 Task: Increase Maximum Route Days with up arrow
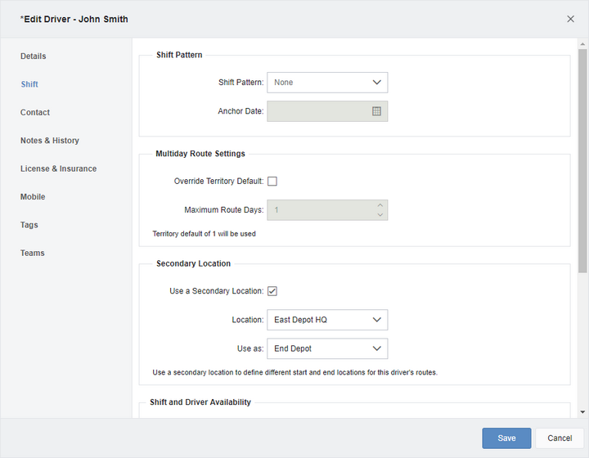click(x=380, y=205)
